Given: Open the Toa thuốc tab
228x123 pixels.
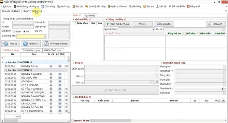Looking at the screenshot, I should (90, 15).
